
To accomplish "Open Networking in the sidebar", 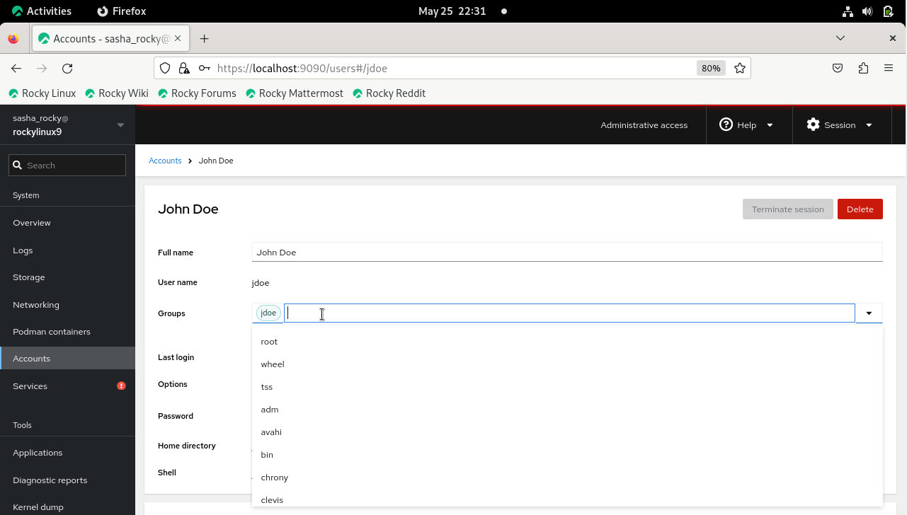I will [36, 305].
